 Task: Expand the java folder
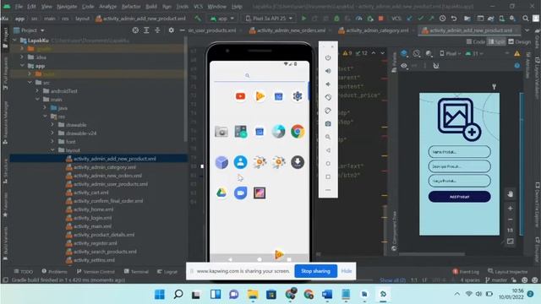click(x=45, y=108)
